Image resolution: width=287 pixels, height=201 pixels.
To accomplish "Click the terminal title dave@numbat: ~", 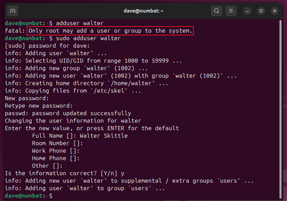I will pos(143,11).
